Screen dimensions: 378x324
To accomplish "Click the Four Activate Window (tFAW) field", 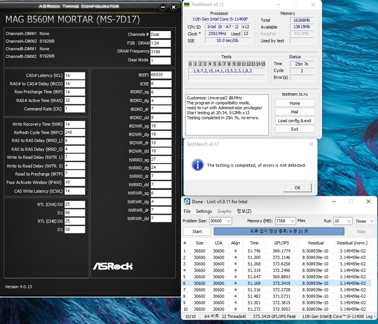I will click(75, 182).
